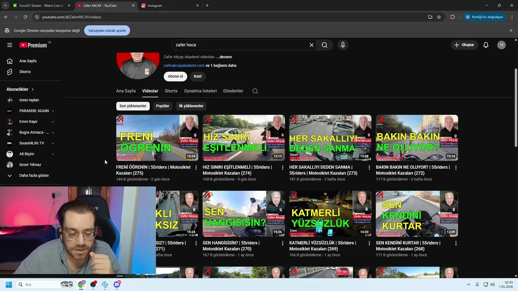Open Chrome three-dot menu
This screenshot has height=291, width=518.
click(512, 17)
